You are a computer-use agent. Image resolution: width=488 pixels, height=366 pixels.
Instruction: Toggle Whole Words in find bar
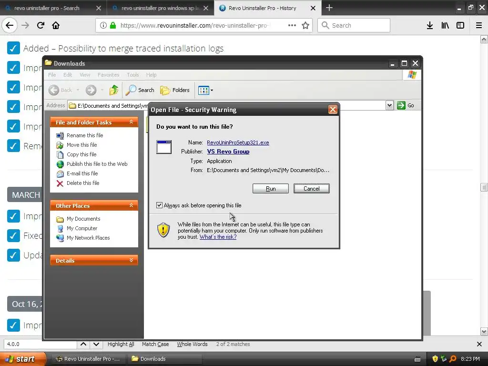tap(192, 344)
